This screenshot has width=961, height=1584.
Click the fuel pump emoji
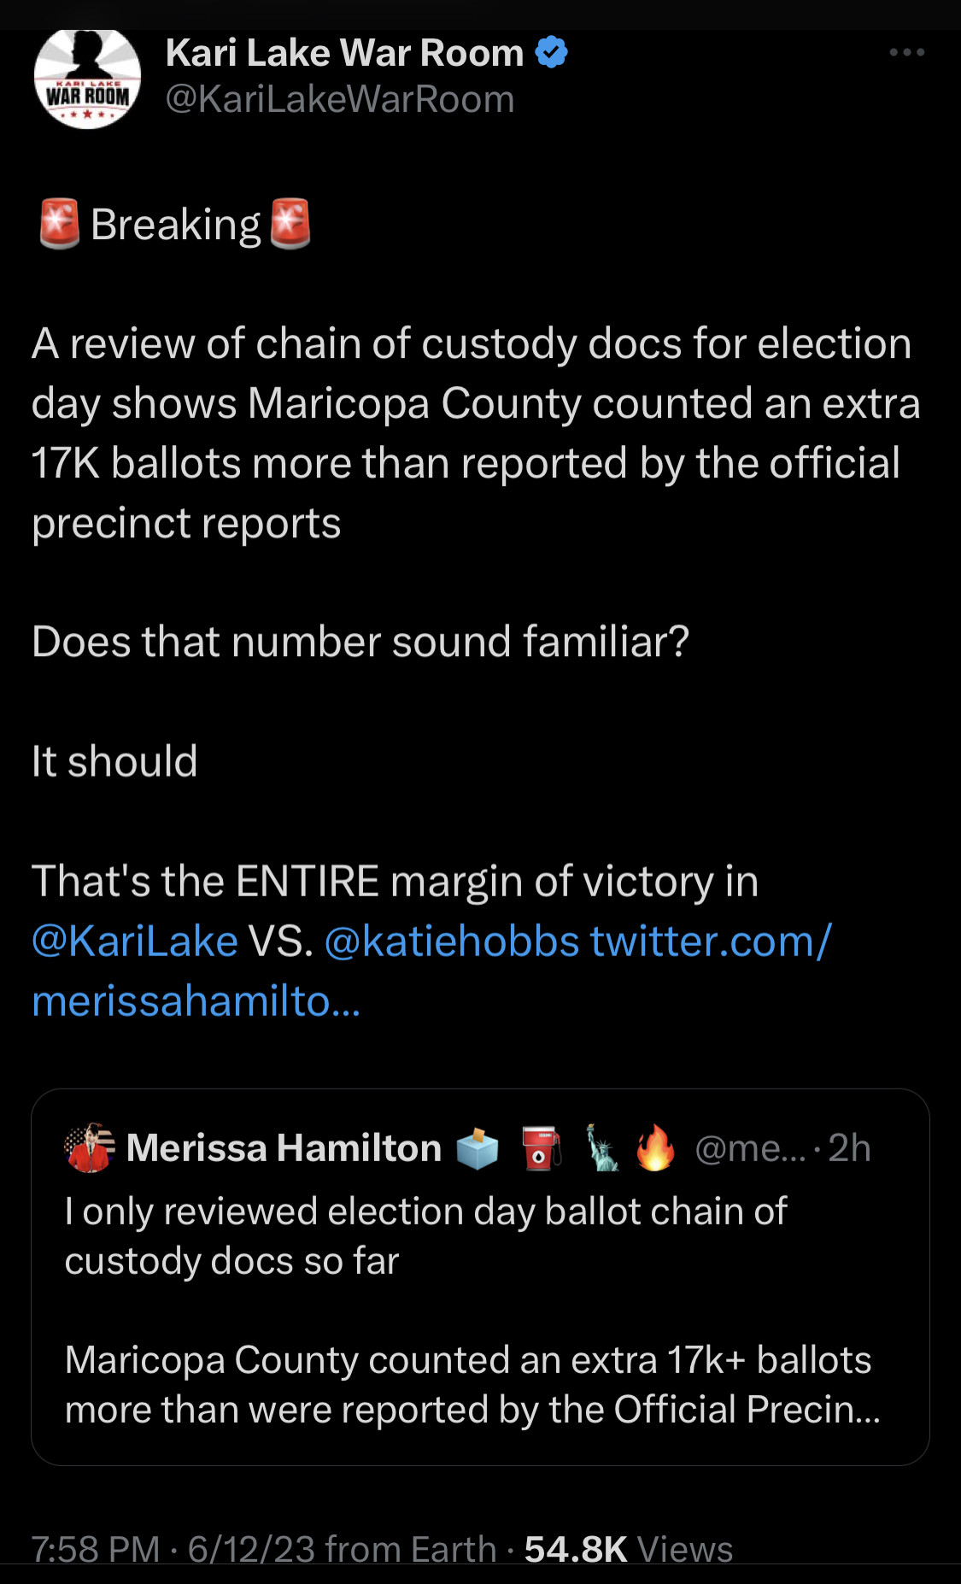click(x=541, y=1148)
